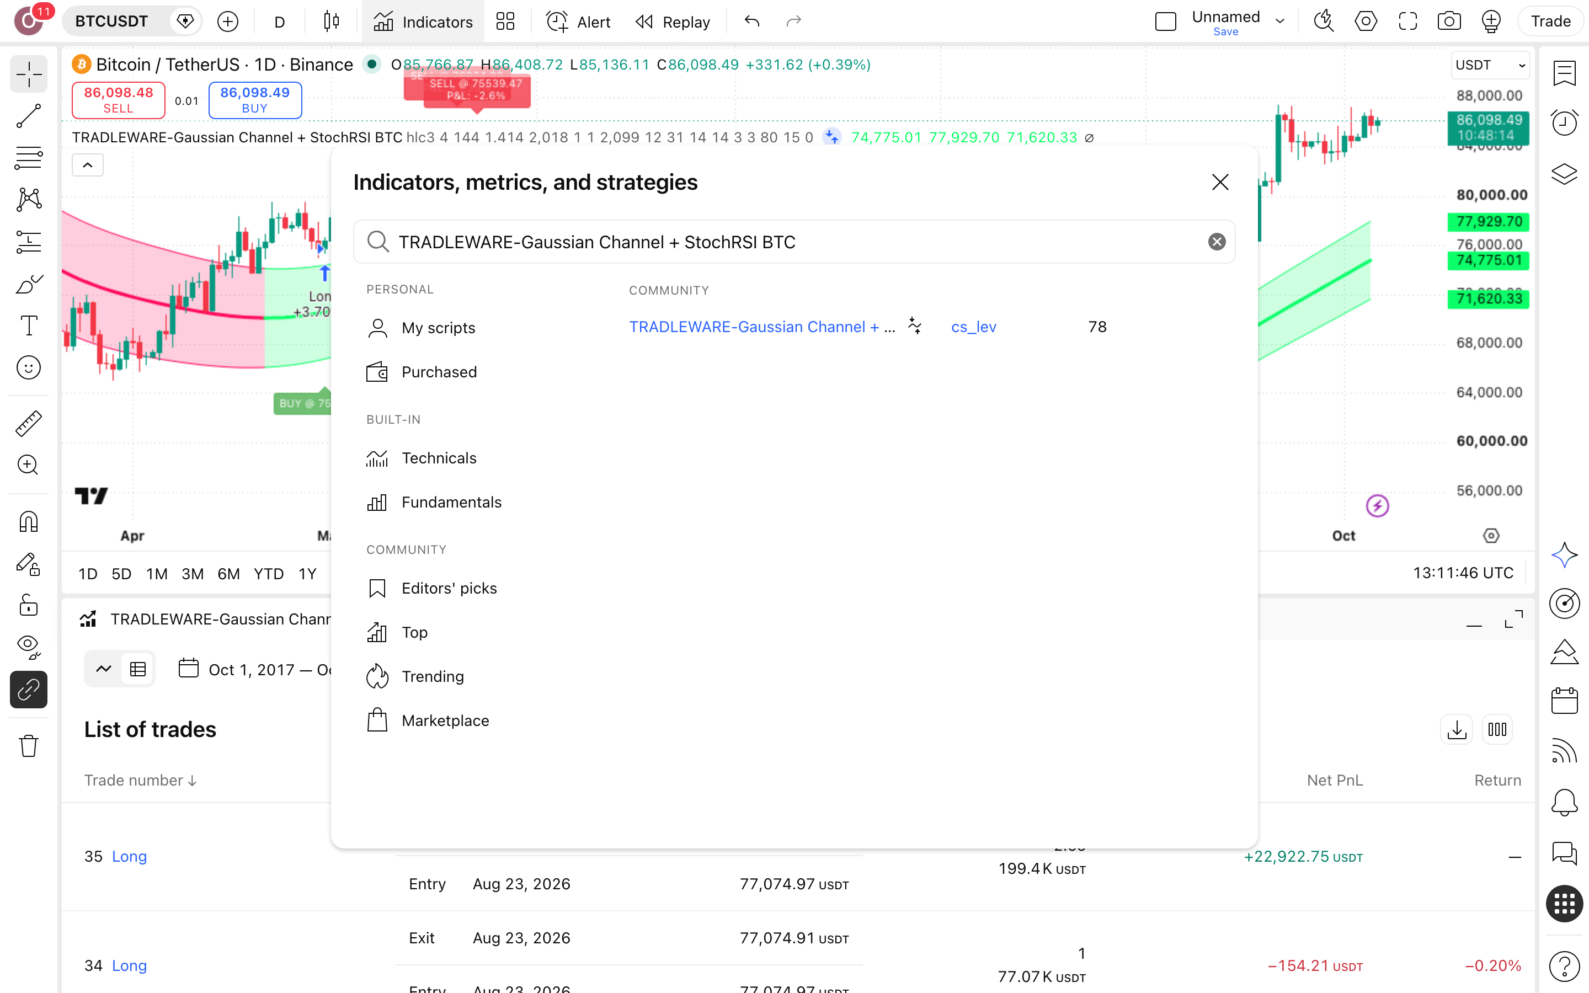Toggle hide all drawings eye icon
This screenshot has width=1589, height=993.
[x=28, y=647]
